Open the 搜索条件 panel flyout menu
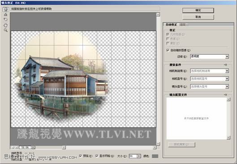 coord(225,65)
